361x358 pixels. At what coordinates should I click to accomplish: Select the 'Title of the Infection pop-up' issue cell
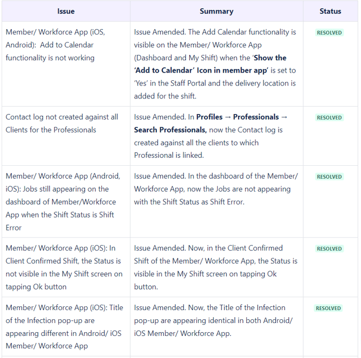64,327
